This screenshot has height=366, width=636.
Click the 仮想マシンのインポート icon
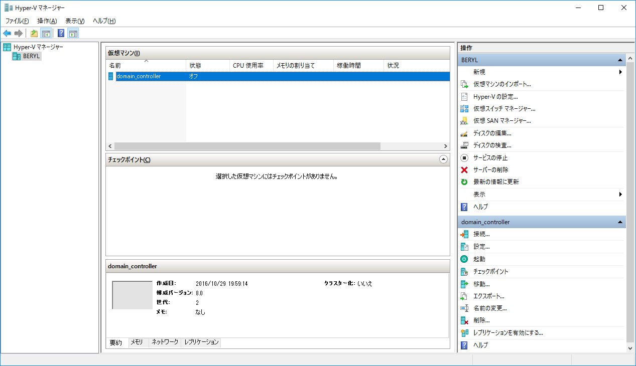coord(464,84)
